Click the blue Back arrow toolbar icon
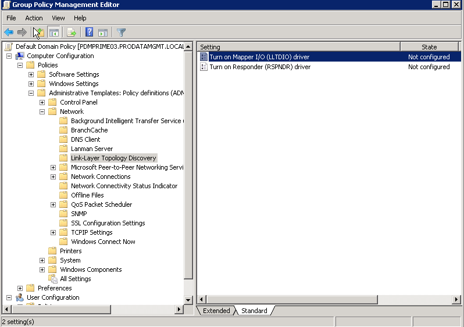Image resolution: width=464 pixels, height=327 pixels. coord(9,33)
